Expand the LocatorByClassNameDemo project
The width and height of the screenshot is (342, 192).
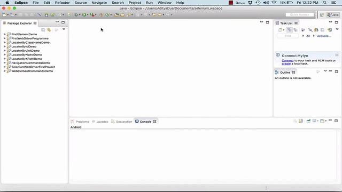tap(5, 43)
